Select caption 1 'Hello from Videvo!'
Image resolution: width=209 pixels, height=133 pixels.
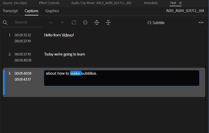104,38
